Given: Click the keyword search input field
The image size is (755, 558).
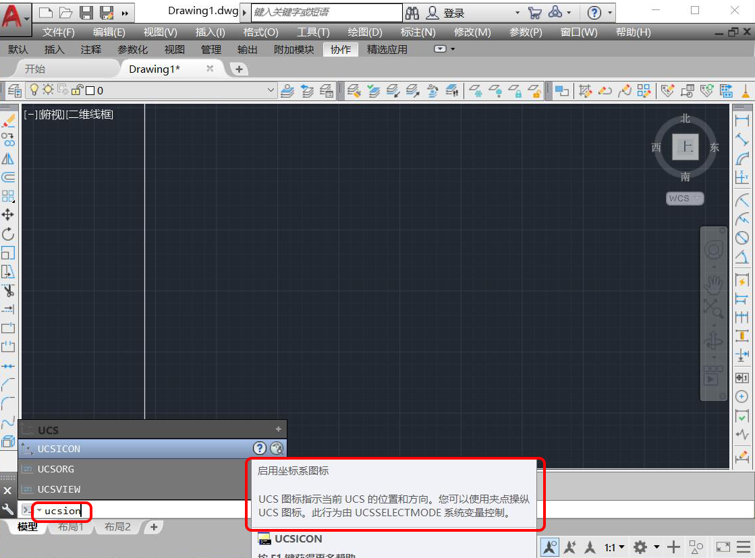Looking at the screenshot, I should [327, 13].
